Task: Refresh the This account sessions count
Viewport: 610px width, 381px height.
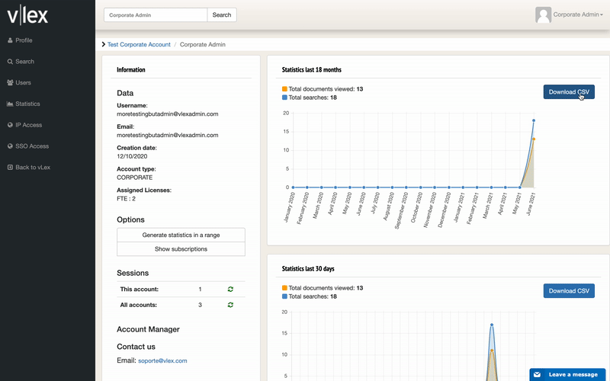Action: 230,289
